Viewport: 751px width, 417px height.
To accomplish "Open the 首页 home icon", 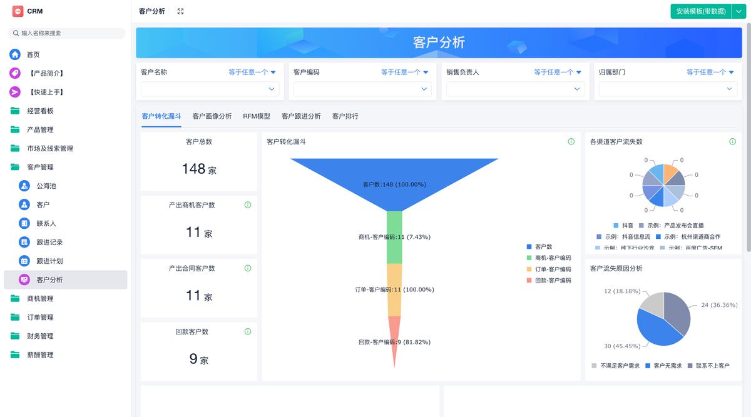I will (x=15, y=54).
